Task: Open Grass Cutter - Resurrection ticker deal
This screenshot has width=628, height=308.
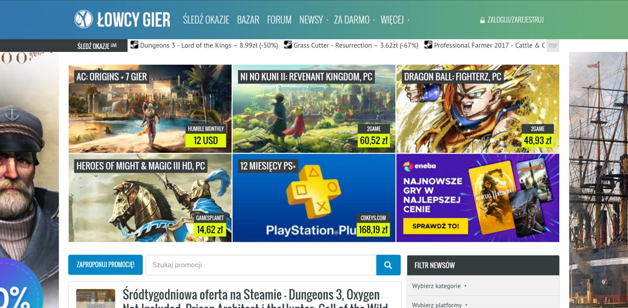Action: tap(356, 45)
